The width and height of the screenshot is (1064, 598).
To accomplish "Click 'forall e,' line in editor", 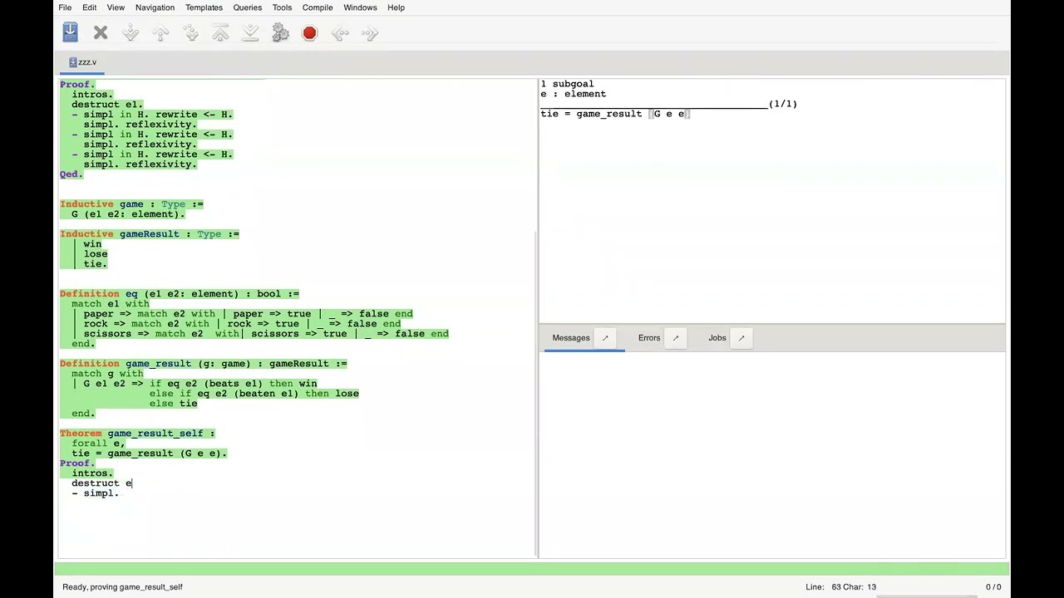I will [x=98, y=444].
